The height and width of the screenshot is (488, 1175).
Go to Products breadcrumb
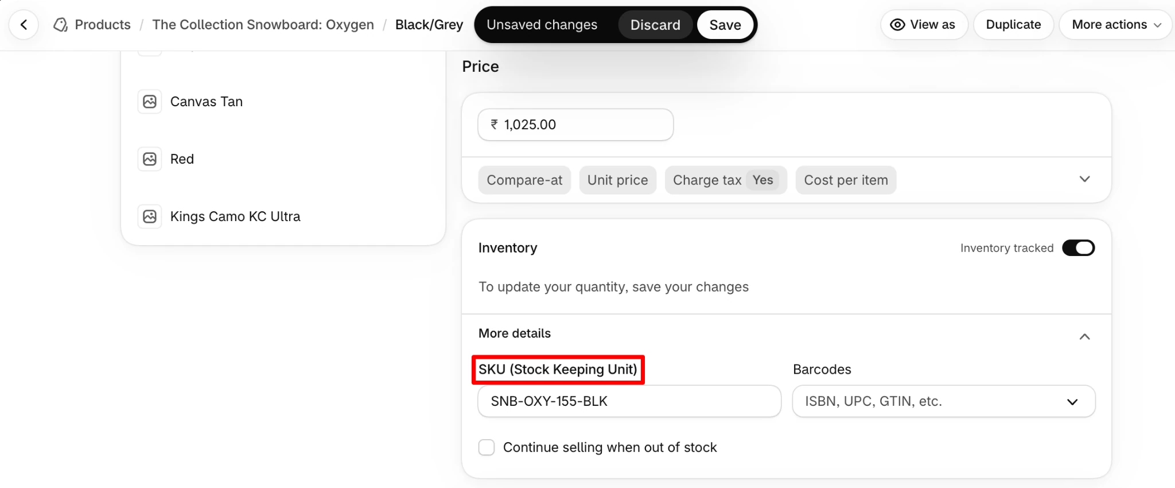[x=103, y=25]
